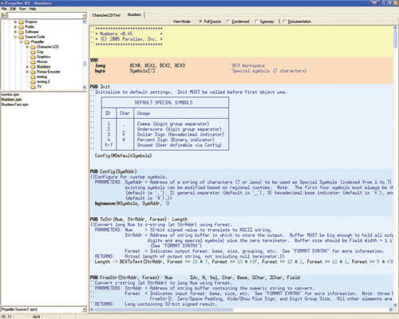Select the Graphics folder icon

click(x=33, y=57)
